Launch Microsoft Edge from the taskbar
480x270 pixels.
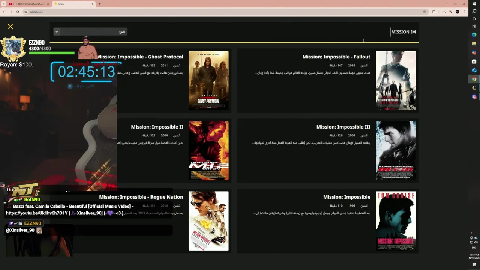click(474, 35)
